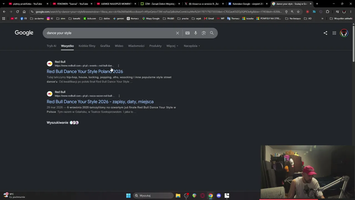Switch to the Krótkie filmy tab
Viewport: 355px width, 200px height.
[87, 46]
